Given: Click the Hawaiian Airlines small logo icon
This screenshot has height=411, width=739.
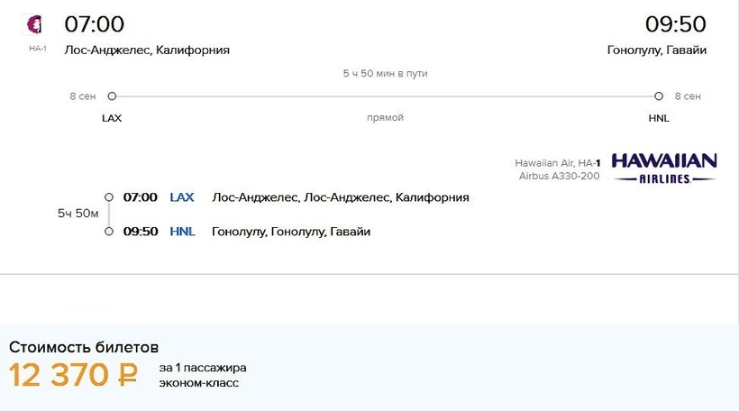Looking at the screenshot, I should click(34, 24).
